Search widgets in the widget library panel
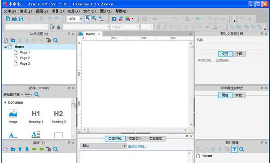This screenshot has height=163, width=272. (37, 94)
